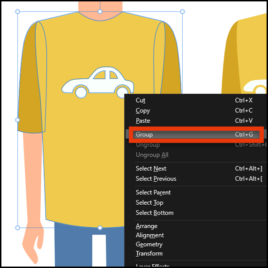Choose Select Bottom from the menu

tap(196, 213)
